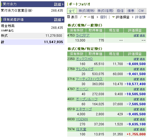Open the 債券 tab

131,11
